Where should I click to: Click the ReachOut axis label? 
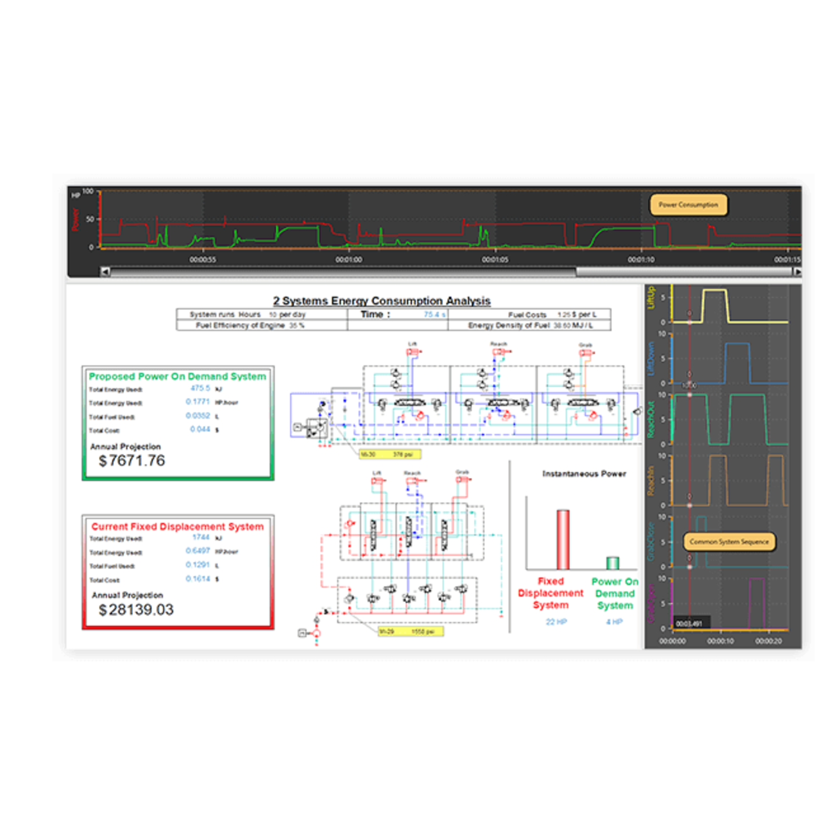pos(650,420)
